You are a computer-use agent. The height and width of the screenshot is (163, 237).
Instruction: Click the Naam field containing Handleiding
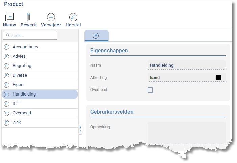point(186,65)
